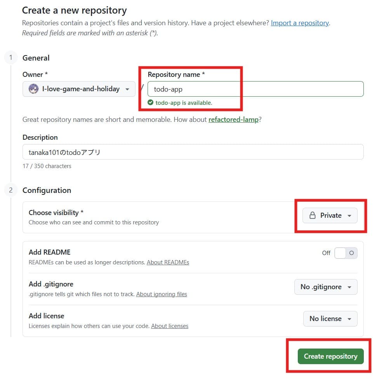Click the step 1 General number badge

click(11, 58)
